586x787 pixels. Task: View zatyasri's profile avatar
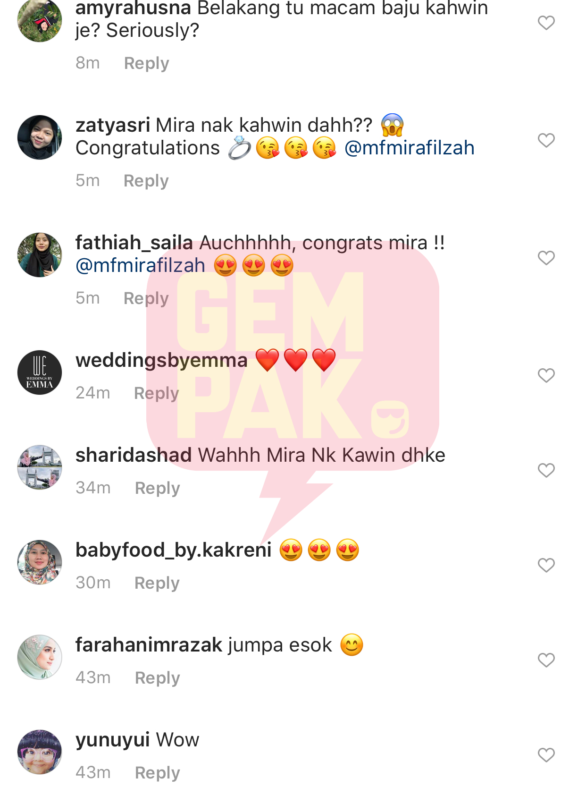(x=40, y=137)
